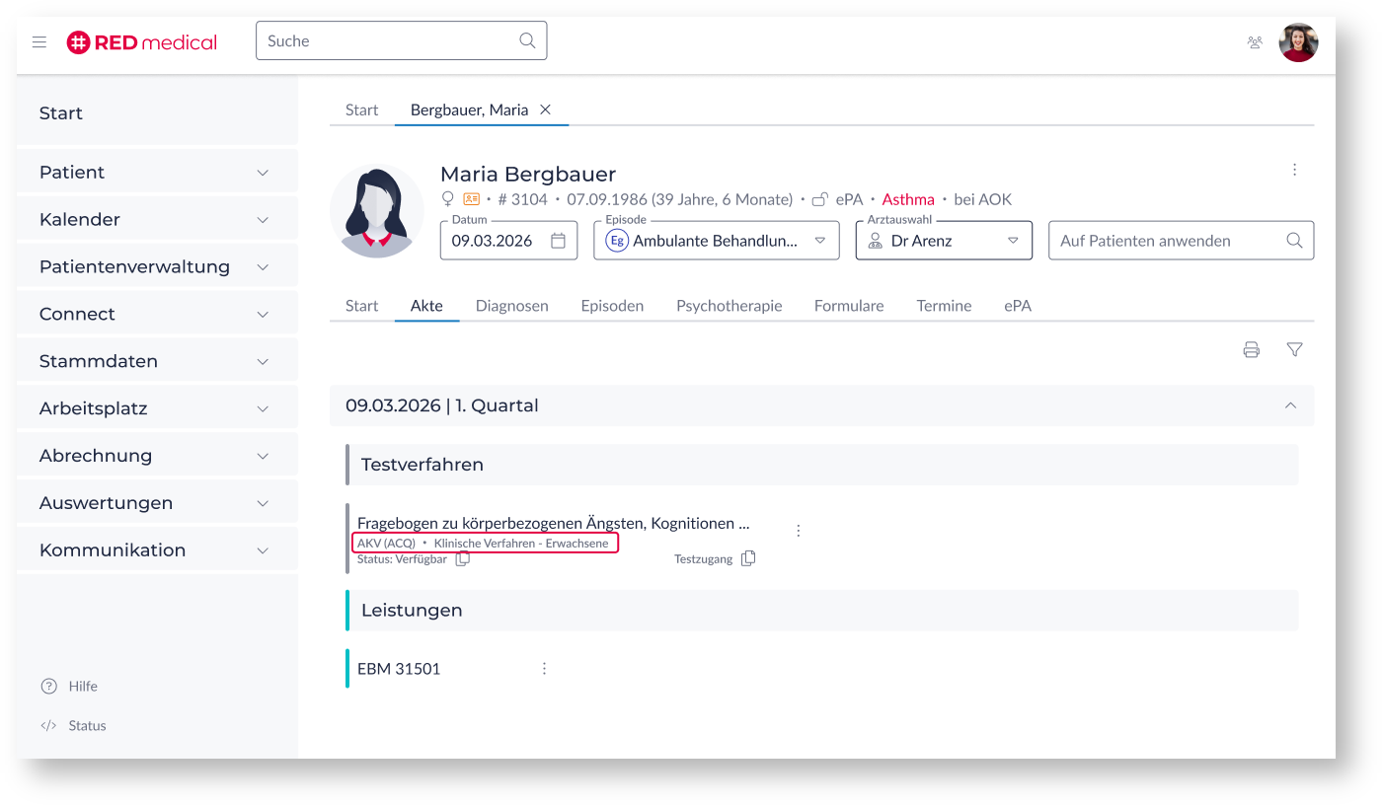This screenshot has width=1383, height=806.
Task: Open the Status link in sidebar
Action: click(x=87, y=726)
